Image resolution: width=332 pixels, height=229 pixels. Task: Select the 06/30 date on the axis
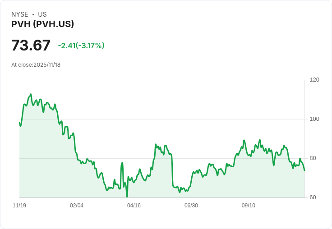pyautogui.click(x=191, y=206)
